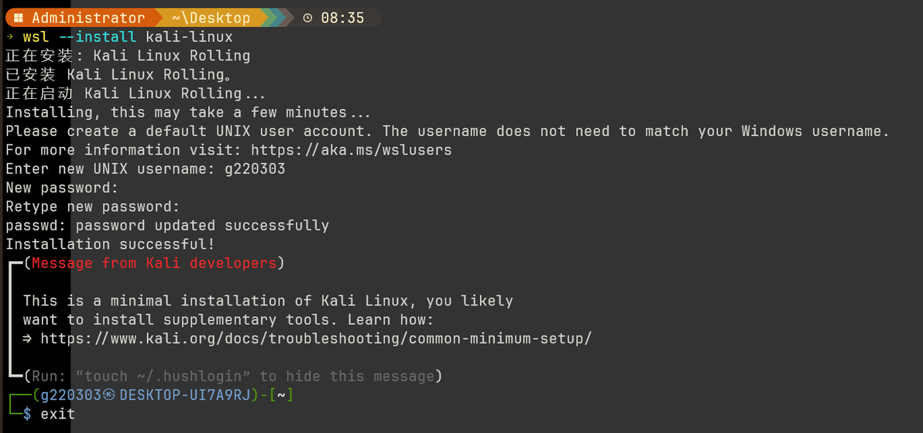Click the exit command text
The height and width of the screenshot is (433, 923).
[58, 414]
